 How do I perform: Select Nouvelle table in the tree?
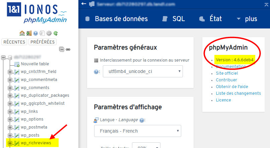(x=35, y=64)
